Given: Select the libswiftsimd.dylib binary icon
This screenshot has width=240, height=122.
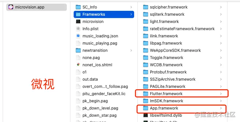Looking at the screenshot, I should [146, 115].
